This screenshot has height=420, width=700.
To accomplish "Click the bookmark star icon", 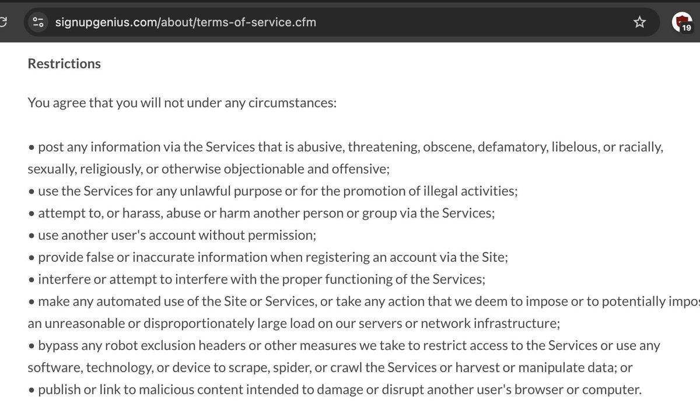I will click(x=640, y=23).
